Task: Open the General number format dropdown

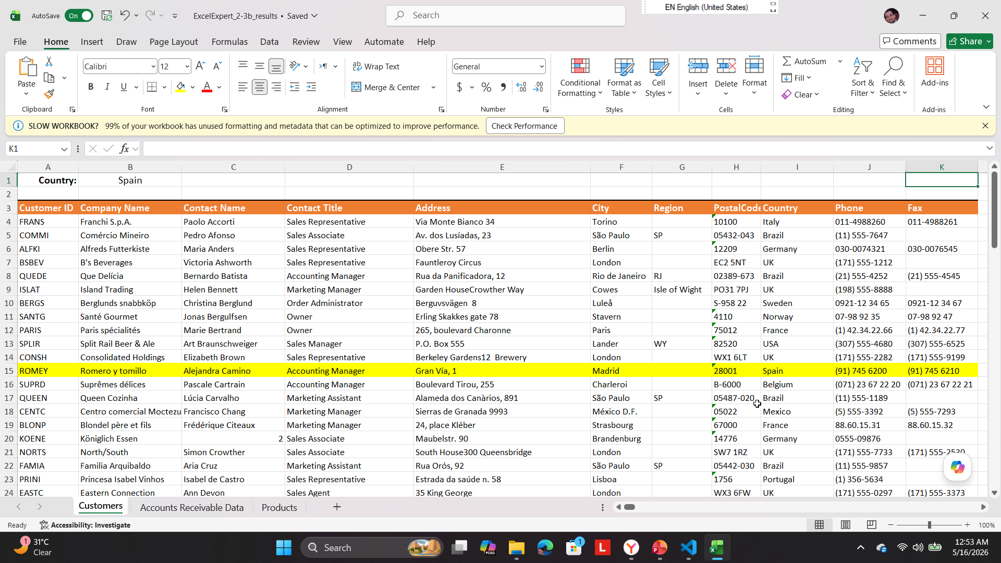Action: coord(542,66)
